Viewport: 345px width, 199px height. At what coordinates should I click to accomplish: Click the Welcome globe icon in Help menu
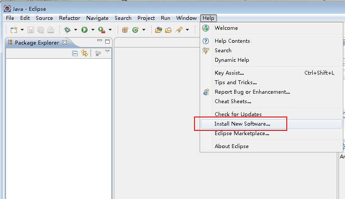206,28
